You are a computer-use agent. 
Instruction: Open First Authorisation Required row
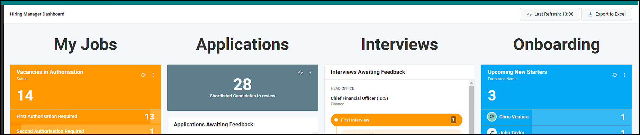point(85,117)
